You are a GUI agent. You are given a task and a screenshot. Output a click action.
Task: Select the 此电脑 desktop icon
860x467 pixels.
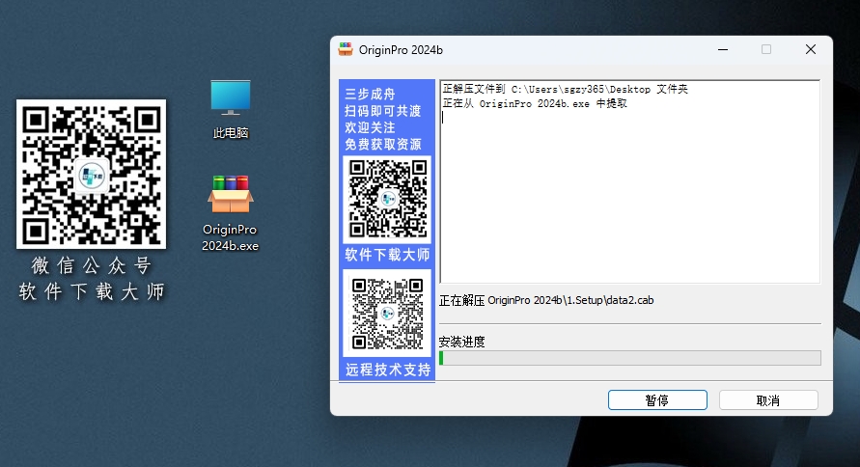231,110
